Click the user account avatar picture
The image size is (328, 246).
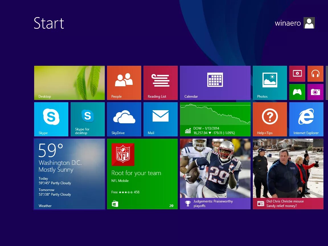[x=309, y=23]
